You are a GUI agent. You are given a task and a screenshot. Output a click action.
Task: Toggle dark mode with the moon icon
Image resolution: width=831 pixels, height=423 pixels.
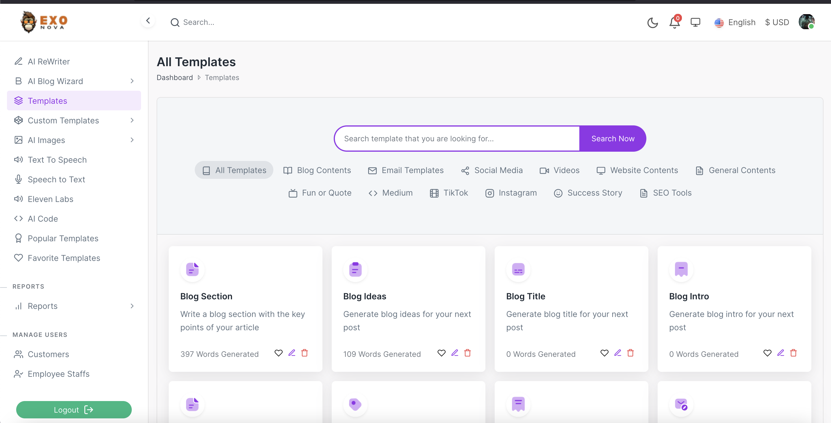click(652, 23)
